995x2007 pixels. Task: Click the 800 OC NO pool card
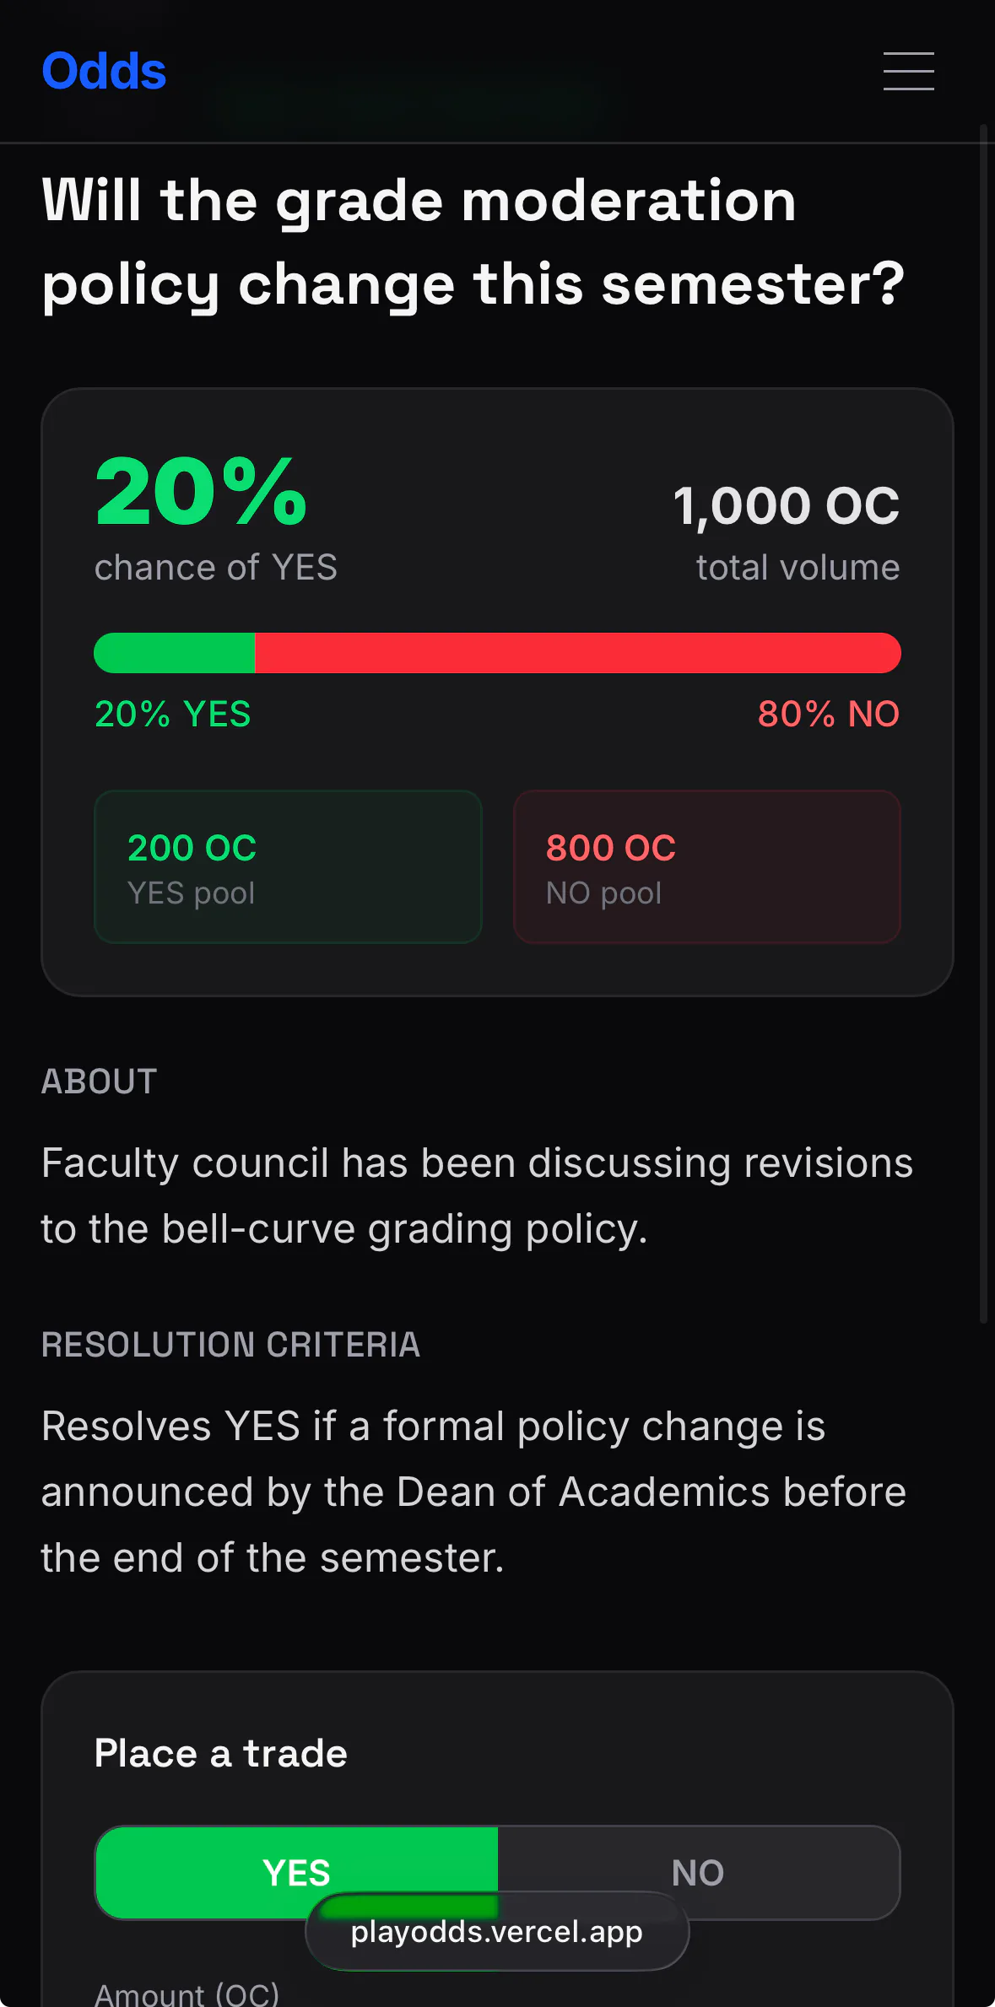point(707,866)
